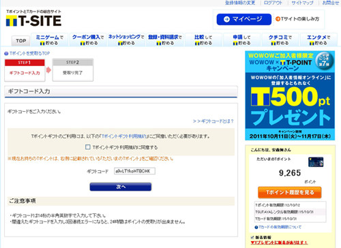Open the サイトマップ link
The width and height of the screenshot is (341, 248).
tap(302, 3)
